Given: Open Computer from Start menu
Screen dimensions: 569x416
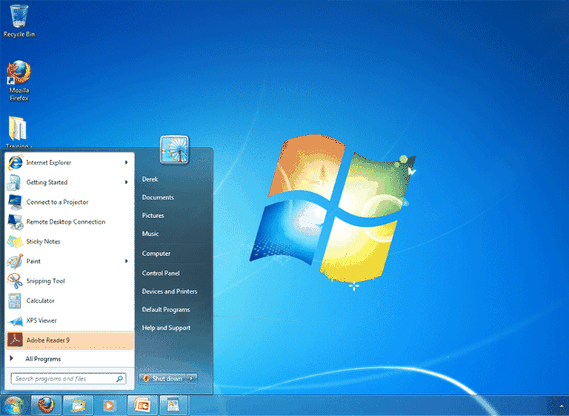Looking at the screenshot, I should click(x=156, y=254).
